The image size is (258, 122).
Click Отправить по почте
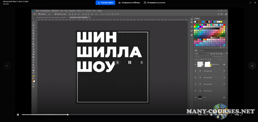click(x=154, y=3)
